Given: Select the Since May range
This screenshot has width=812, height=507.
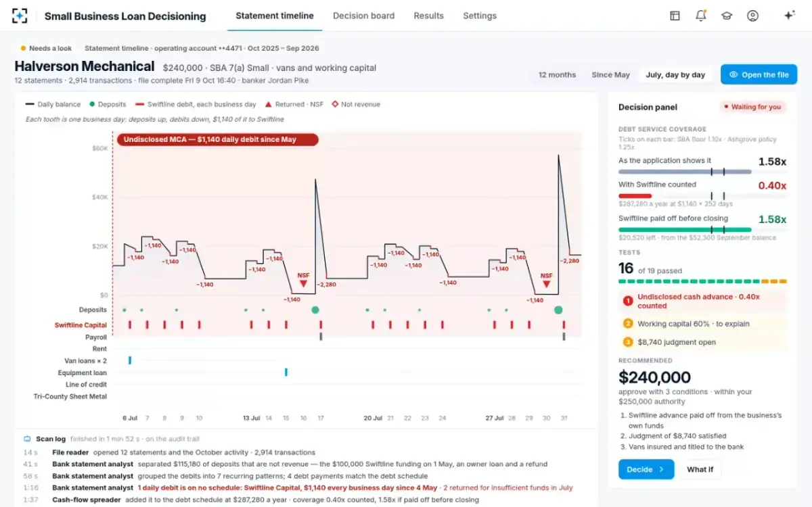Looking at the screenshot, I should [x=610, y=75].
